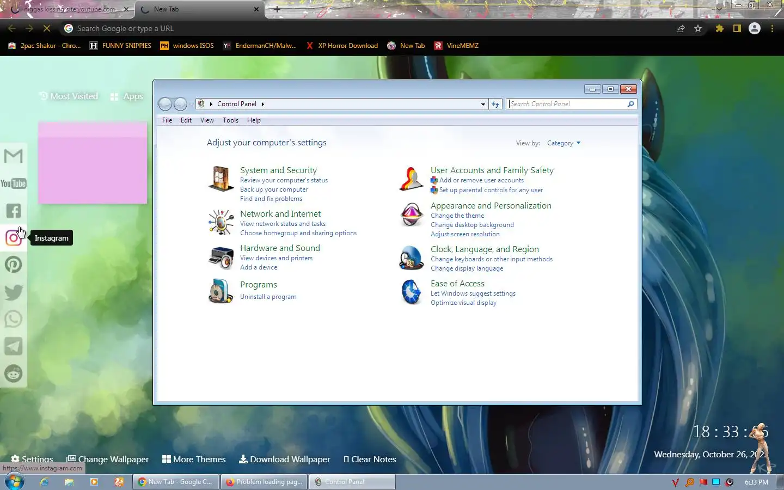Open Twitter bird icon in the left sidebar

click(x=13, y=292)
